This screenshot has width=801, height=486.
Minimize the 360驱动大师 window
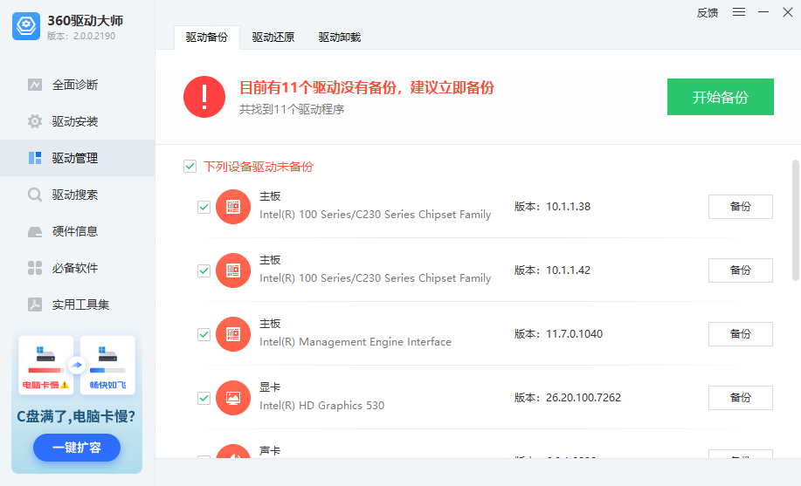pos(763,11)
